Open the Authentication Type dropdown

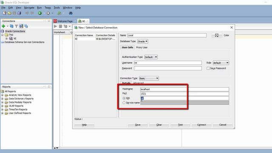tap(151, 57)
